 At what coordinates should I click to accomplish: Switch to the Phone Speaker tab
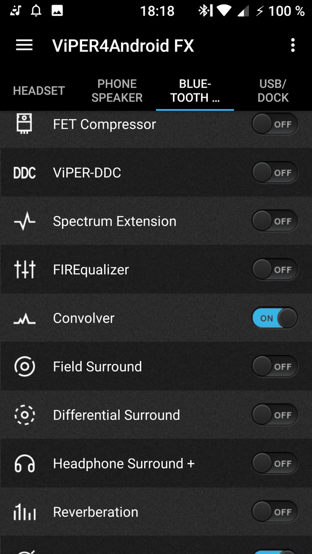(117, 91)
